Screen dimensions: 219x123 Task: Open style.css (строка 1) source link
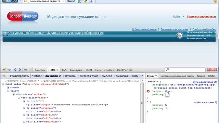(206, 102)
